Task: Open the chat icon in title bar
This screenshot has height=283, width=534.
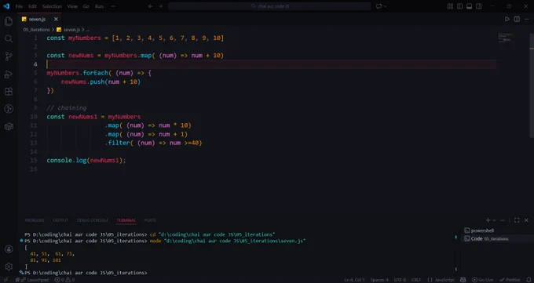Action: 379,6
